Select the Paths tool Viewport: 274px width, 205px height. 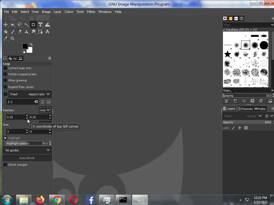click(40, 32)
